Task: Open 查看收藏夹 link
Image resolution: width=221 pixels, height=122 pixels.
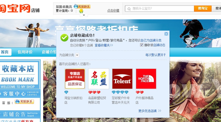Action: coord(104,45)
